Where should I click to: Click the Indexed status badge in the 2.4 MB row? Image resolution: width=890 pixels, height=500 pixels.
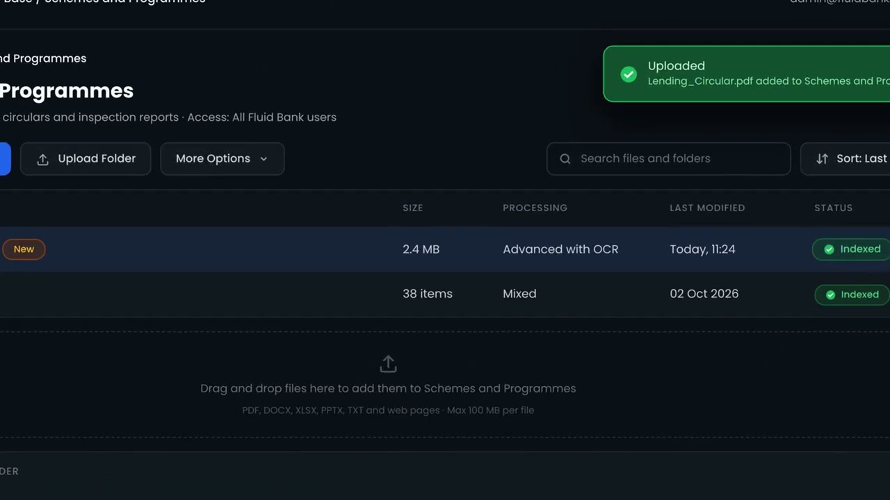coord(851,249)
